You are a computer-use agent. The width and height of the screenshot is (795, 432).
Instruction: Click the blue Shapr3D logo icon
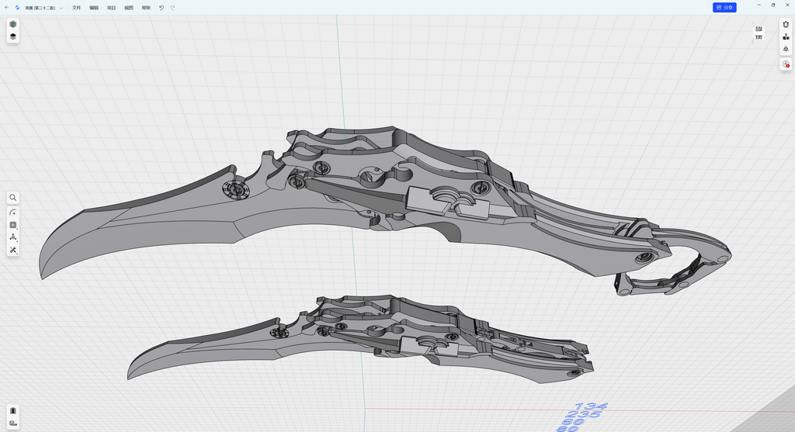(18, 8)
